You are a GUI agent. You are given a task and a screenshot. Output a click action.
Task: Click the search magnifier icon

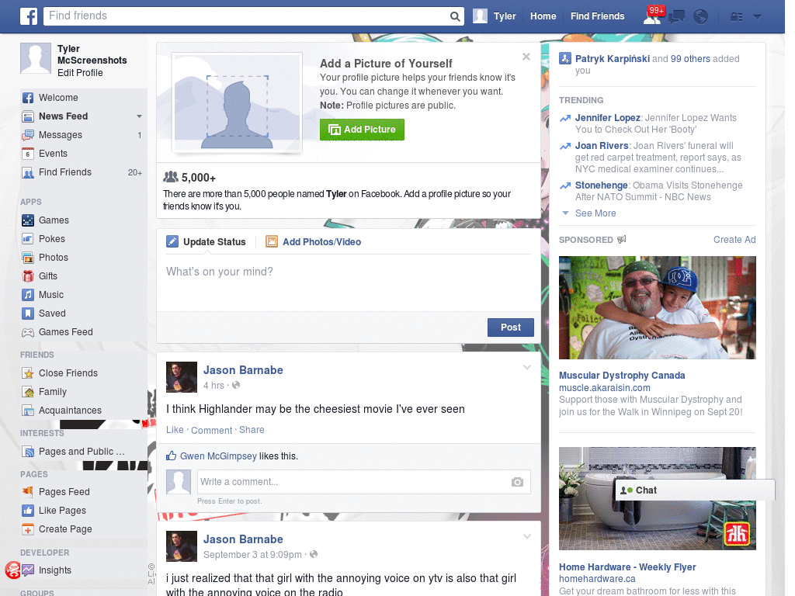(455, 17)
